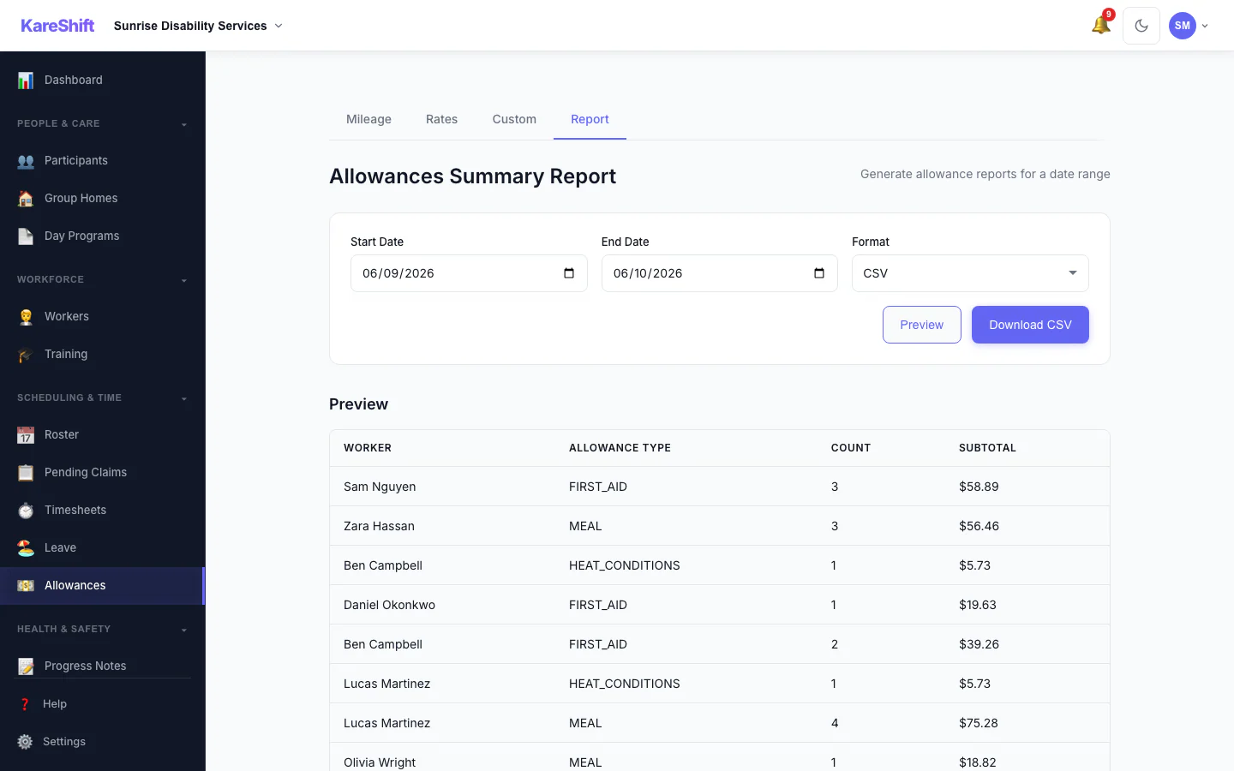Select the Report tab

(x=590, y=119)
